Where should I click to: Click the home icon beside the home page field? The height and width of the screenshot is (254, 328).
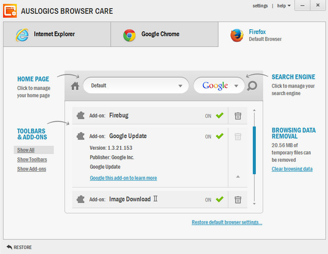[x=75, y=86]
